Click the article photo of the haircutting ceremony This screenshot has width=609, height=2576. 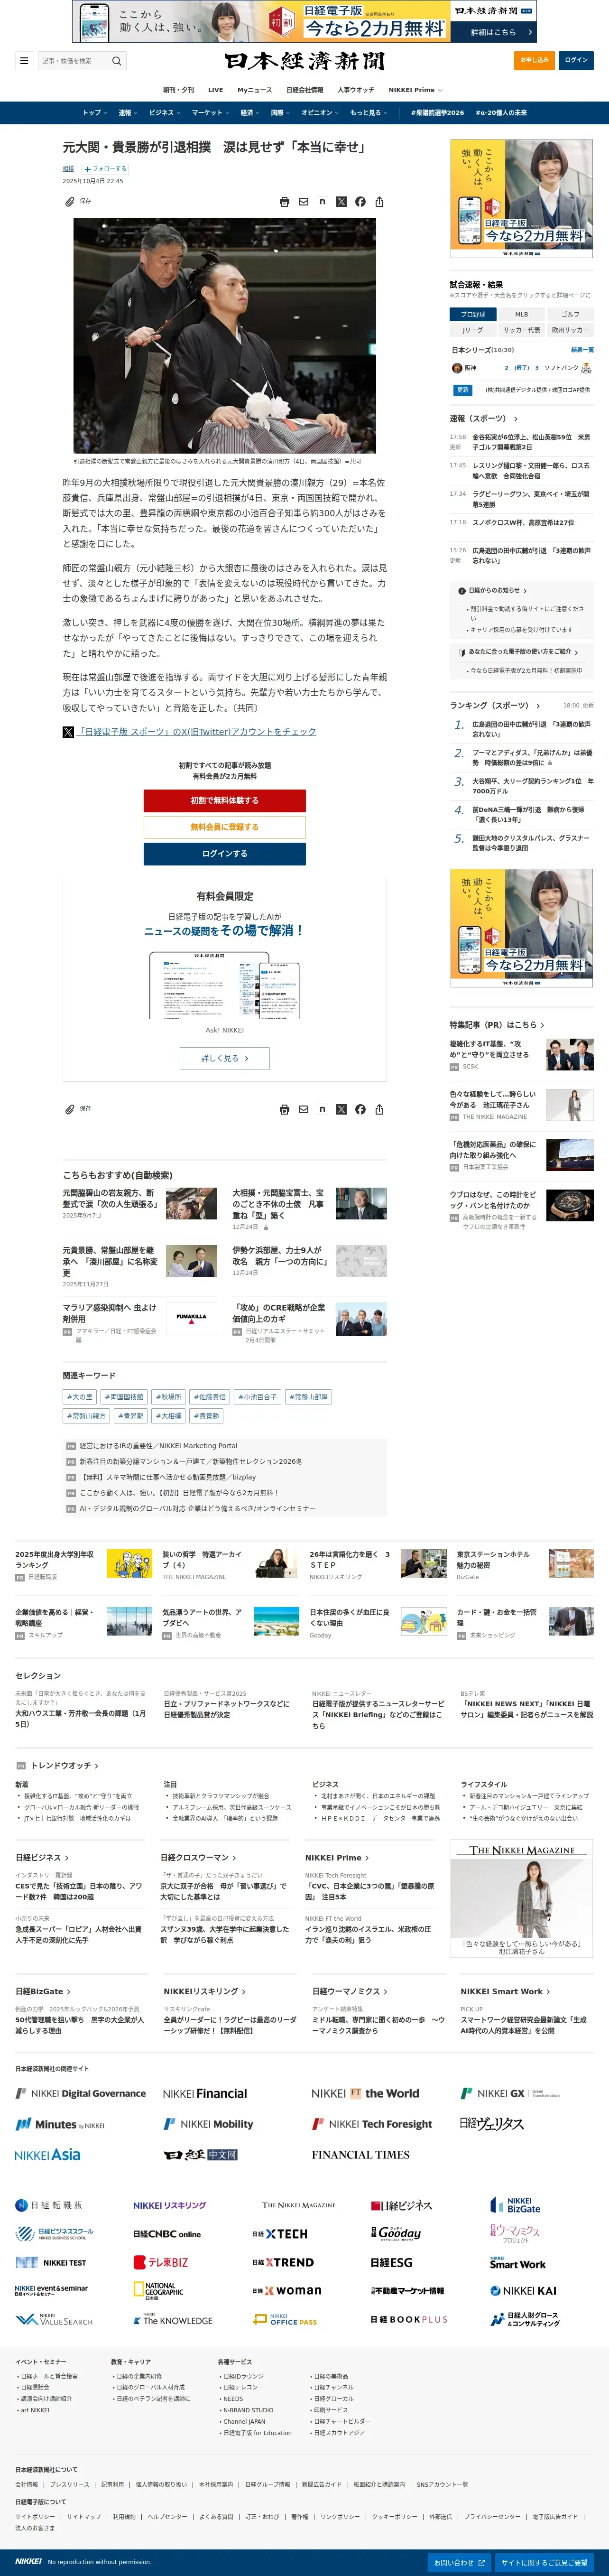pyautogui.click(x=225, y=336)
